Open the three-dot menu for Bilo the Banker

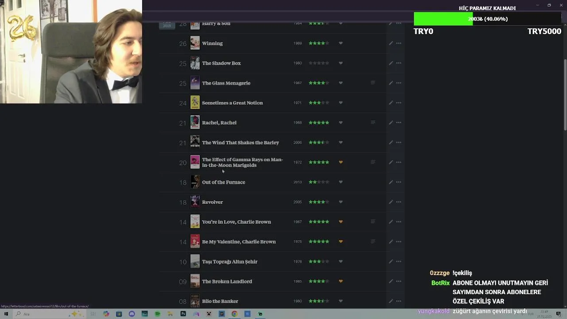[x=399, y=301]
